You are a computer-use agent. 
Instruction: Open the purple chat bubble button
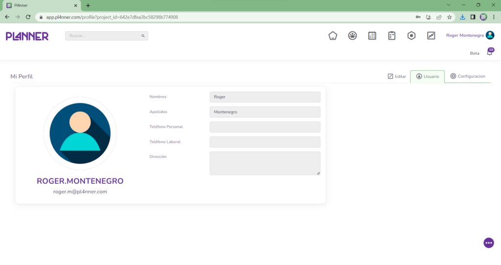click(x=489, y=243)
